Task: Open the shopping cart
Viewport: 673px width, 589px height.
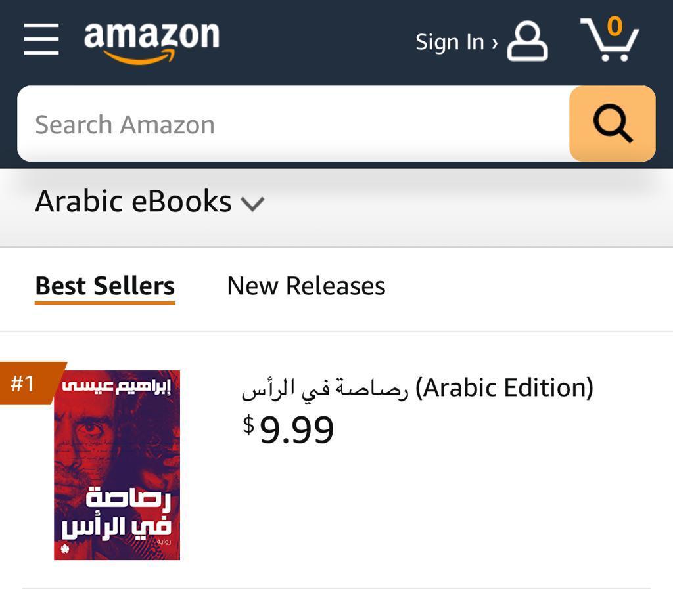Action: [609, 41]
